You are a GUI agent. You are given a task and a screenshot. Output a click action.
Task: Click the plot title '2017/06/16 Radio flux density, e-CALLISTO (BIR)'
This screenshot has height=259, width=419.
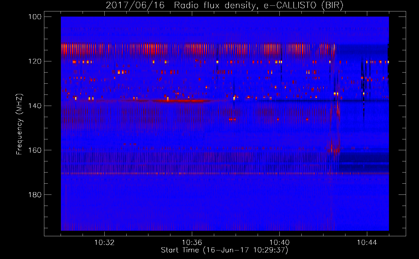point(225,5)
